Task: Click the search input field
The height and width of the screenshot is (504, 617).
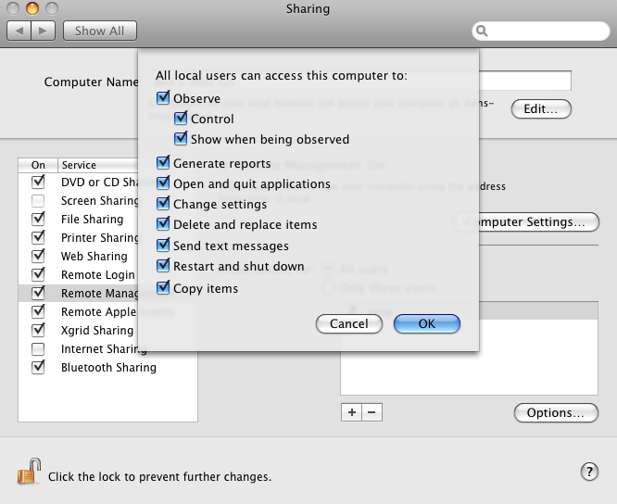Action: tap(541, 31)
